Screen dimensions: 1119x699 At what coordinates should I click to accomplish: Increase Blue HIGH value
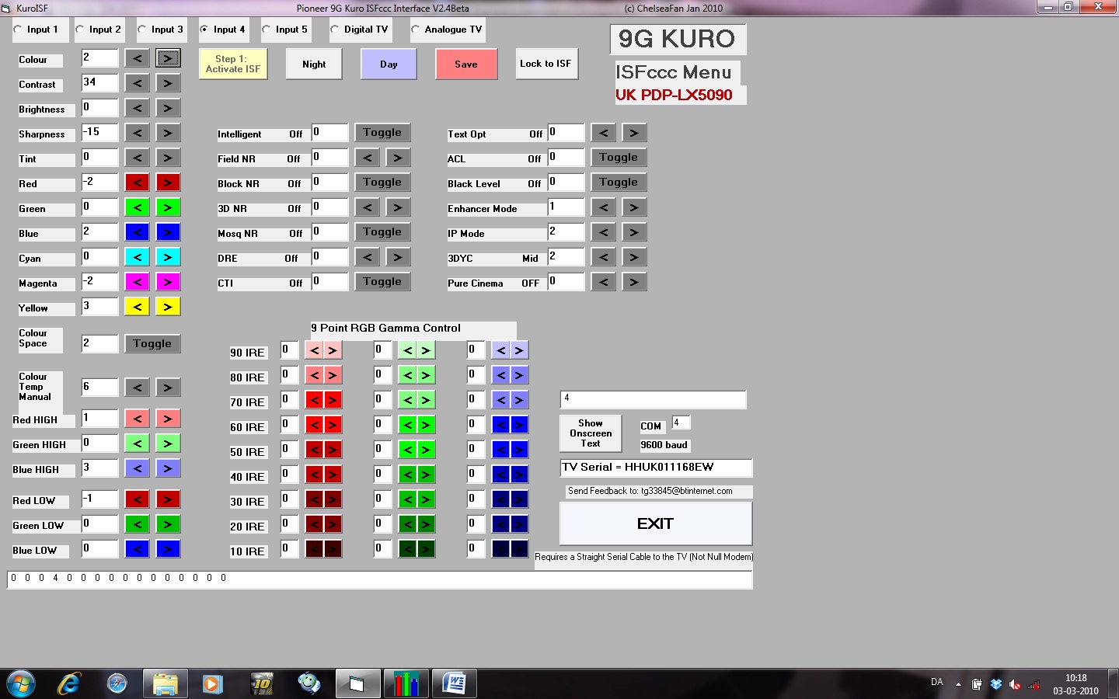[168, 468]
